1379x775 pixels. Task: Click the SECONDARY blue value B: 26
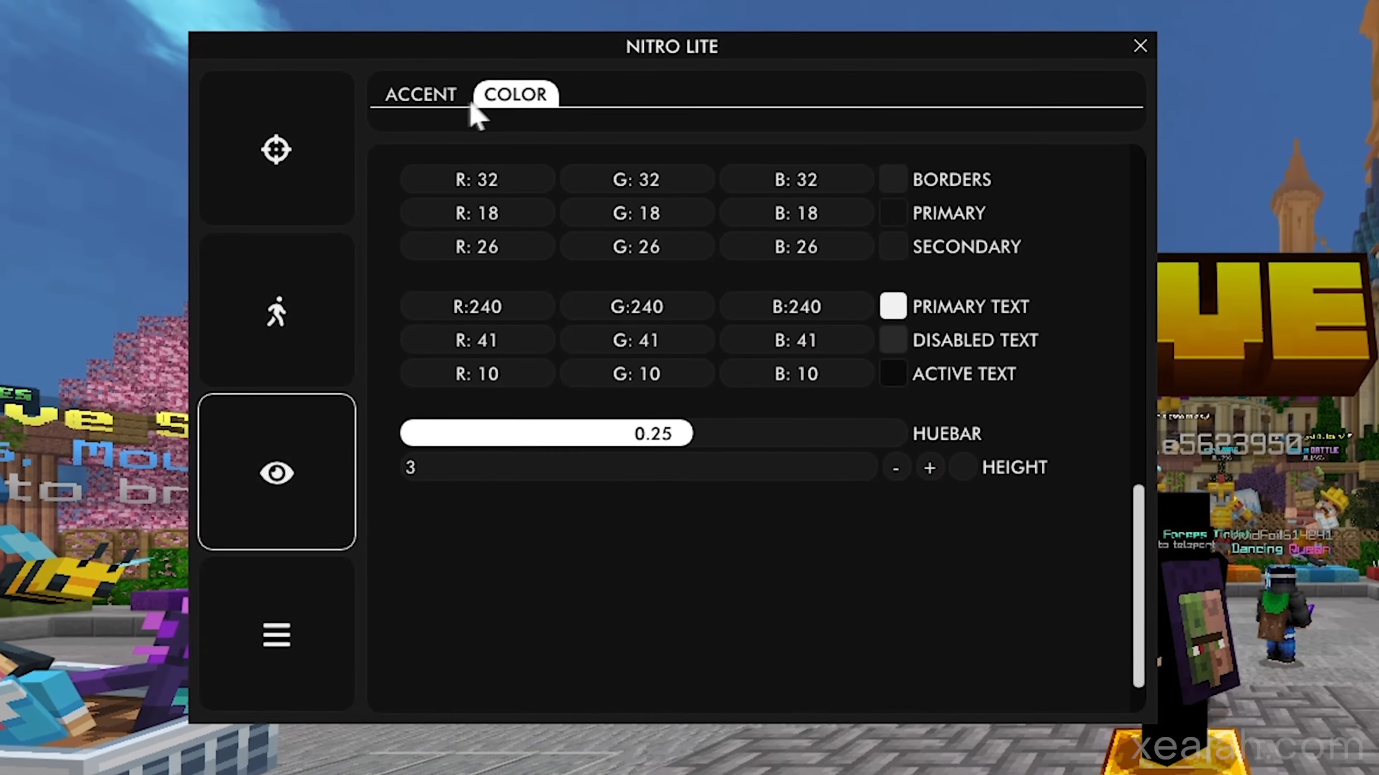796,247
